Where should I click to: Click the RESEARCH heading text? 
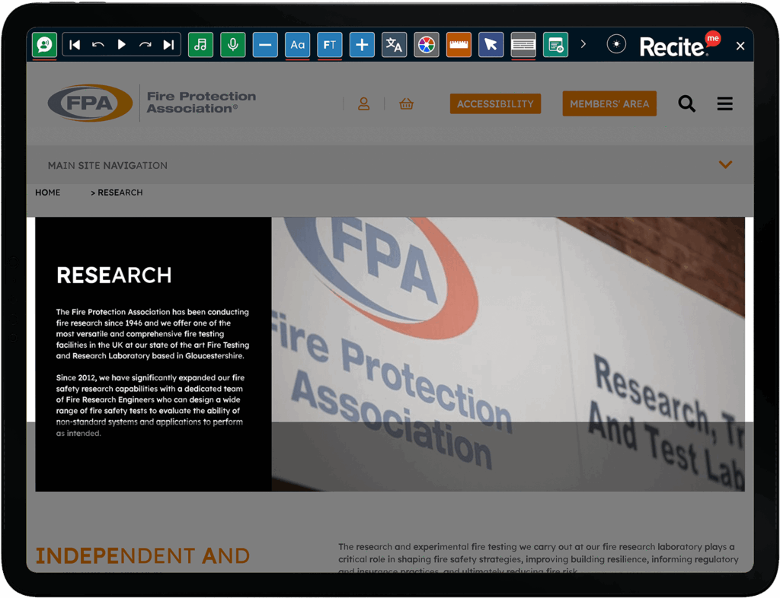click(x=114, y=275)
